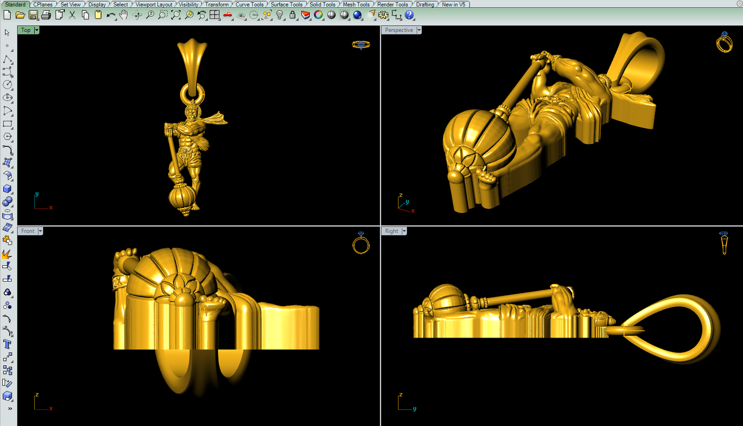Click the Undo arrow icon
The height and width of the screenshot is (426, 743).
(111, 15)
